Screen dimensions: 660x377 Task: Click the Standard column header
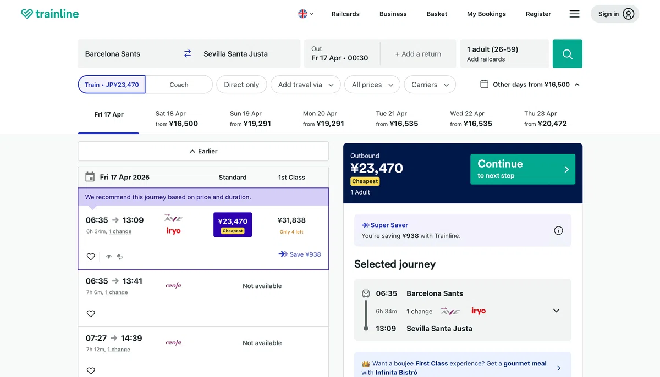tap(233, 177)
